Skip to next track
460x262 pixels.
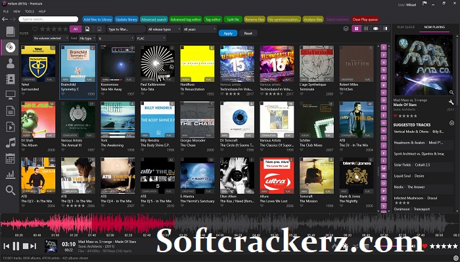coord(34,246)
